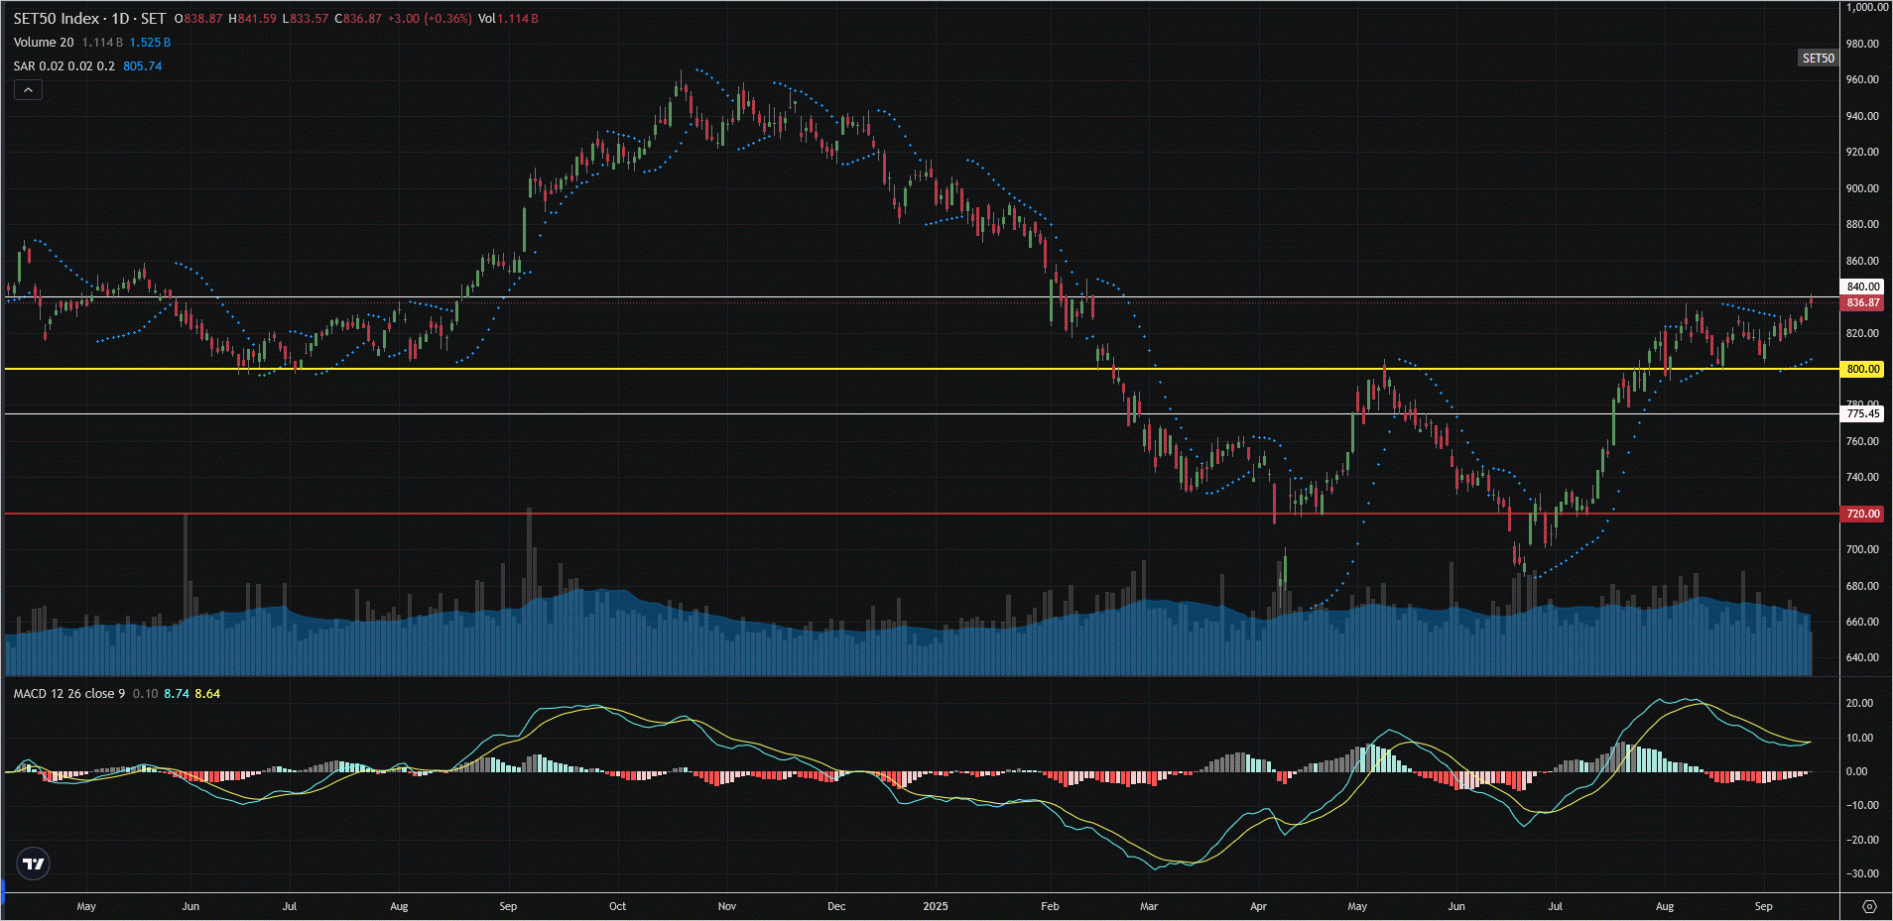Click the MACD signal value 8.64
1893x921 pixels.
(207, 694)
